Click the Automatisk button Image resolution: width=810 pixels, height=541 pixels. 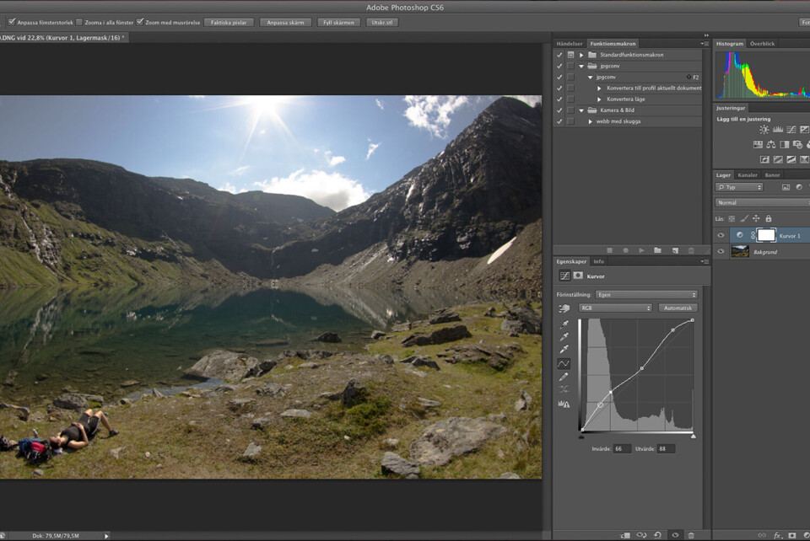(x=678, y=308)
